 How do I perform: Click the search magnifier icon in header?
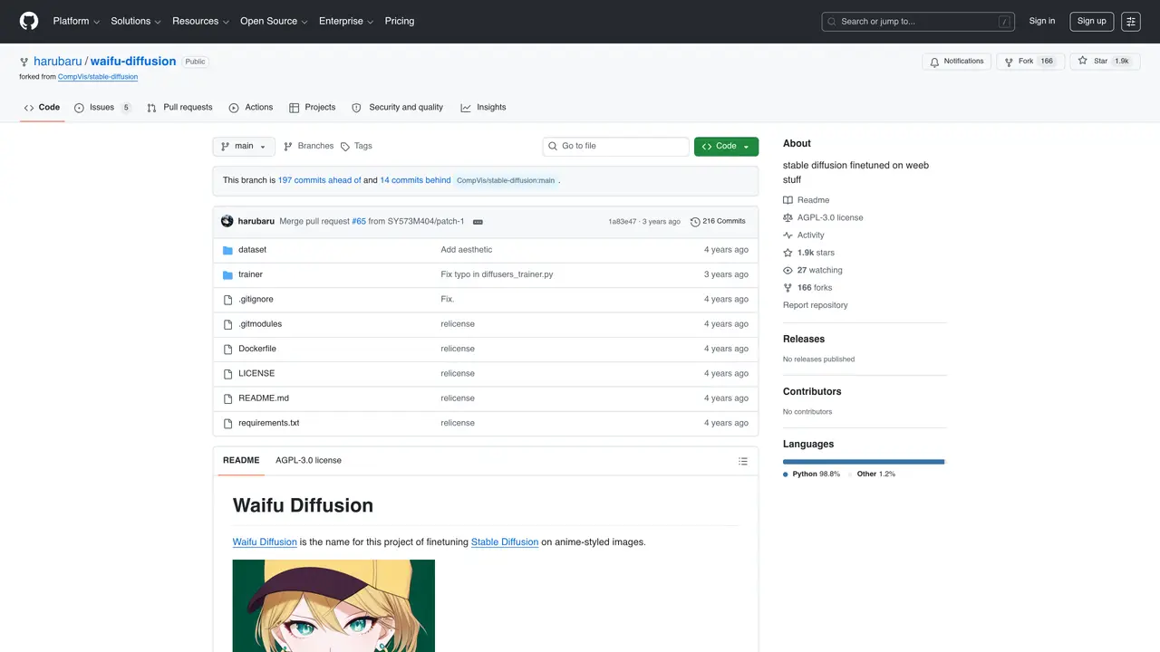point(832,22)
